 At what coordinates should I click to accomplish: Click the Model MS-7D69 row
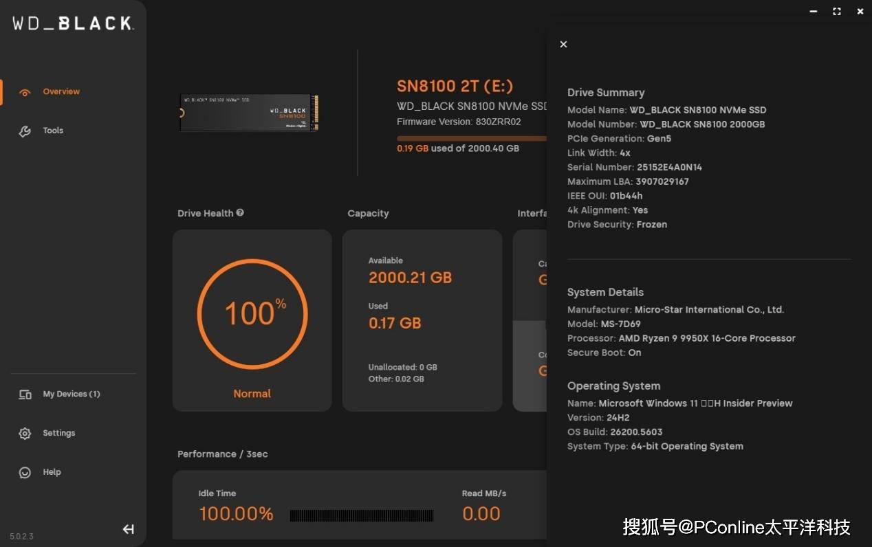tap(605, 324)
